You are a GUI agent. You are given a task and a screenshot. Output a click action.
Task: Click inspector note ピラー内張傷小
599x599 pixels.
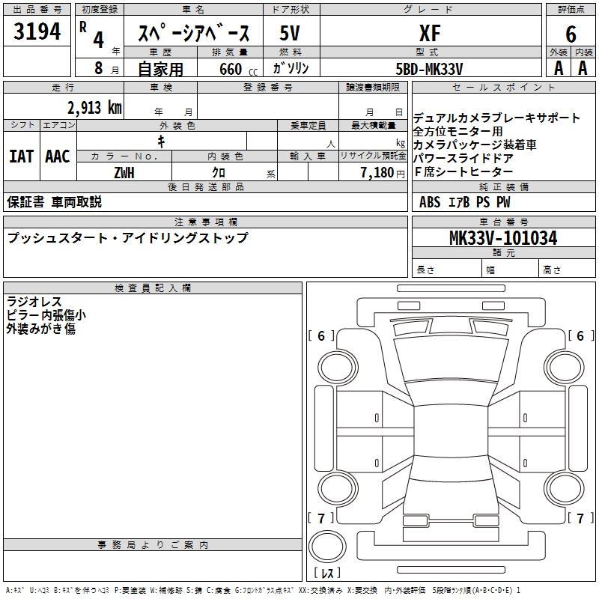pyautogui.click(x=46, y=314)
